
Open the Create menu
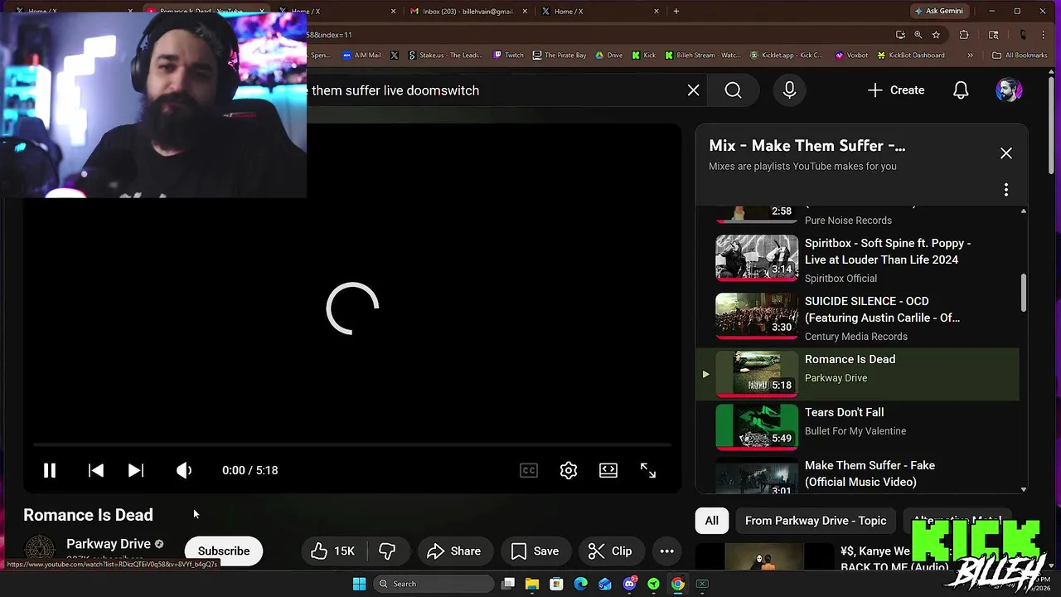pyautogui.click(x=895, y=90)
